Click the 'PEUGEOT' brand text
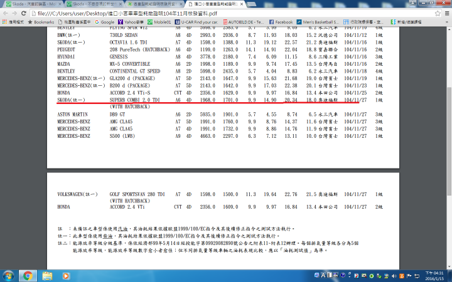Viewport: 452px width, 282px height. (66, 50)
